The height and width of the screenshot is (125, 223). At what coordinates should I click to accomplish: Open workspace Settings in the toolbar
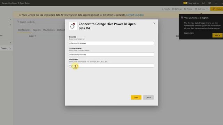point(177,9)
